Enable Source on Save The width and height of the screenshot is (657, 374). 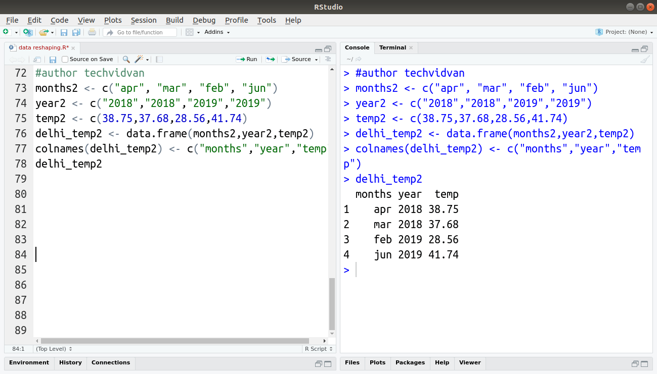click(x=64, y=59)
